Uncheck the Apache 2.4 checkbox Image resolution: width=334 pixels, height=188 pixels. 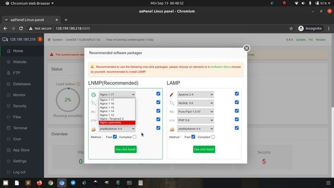pos(236,93)
